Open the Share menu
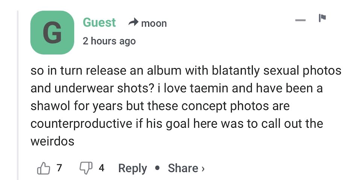The width and height of the screenshot is (361, 180). [183, 168]
